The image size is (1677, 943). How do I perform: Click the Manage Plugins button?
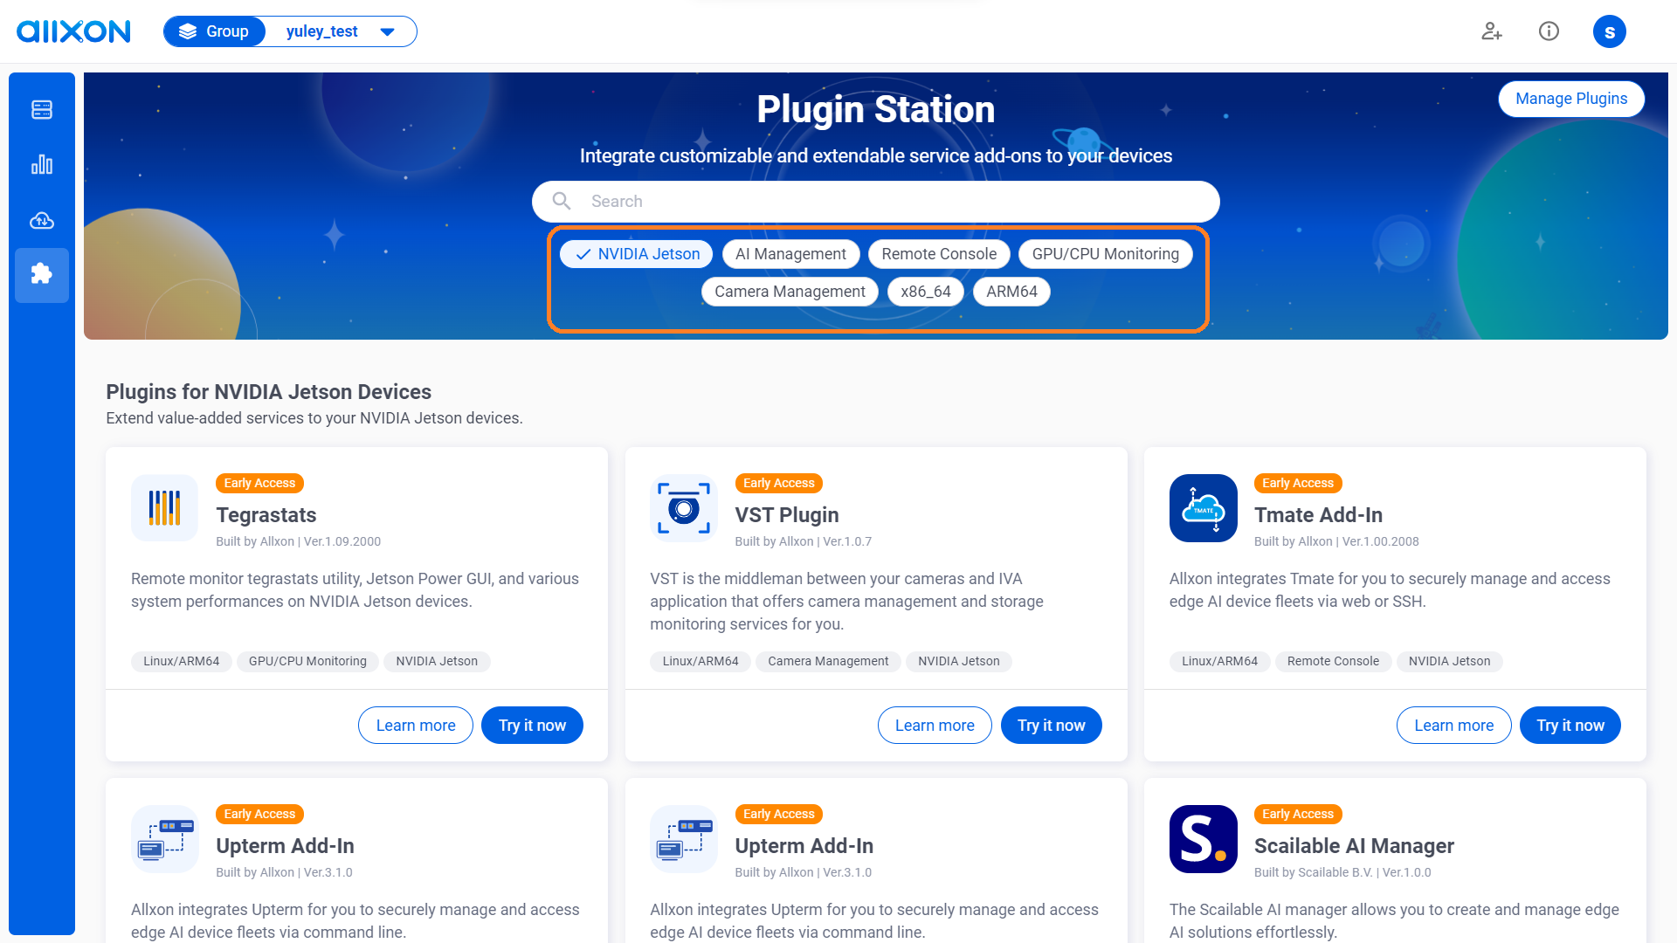pyautogui.click(x=1571, y=99)
